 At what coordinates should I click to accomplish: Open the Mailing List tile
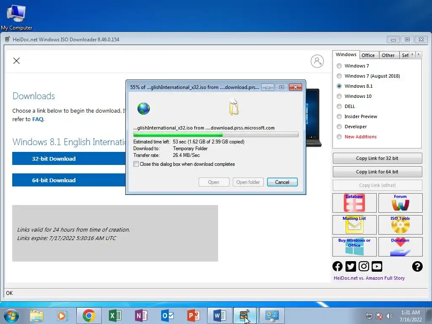[x=354, y=225]
